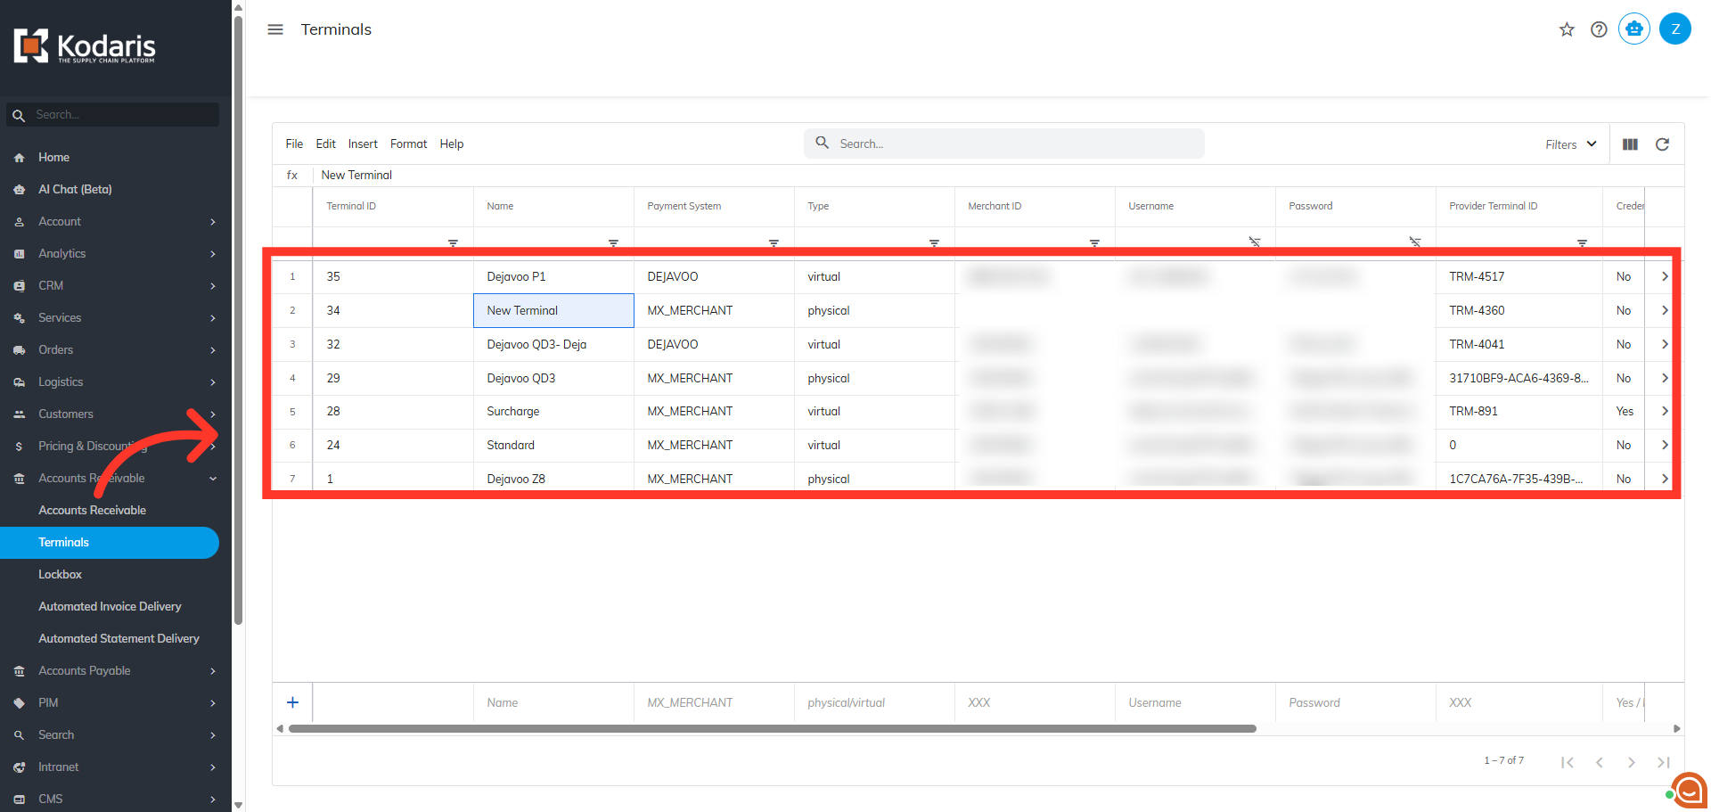
Task: Open the Edit menu
Action: click(325, 144)
